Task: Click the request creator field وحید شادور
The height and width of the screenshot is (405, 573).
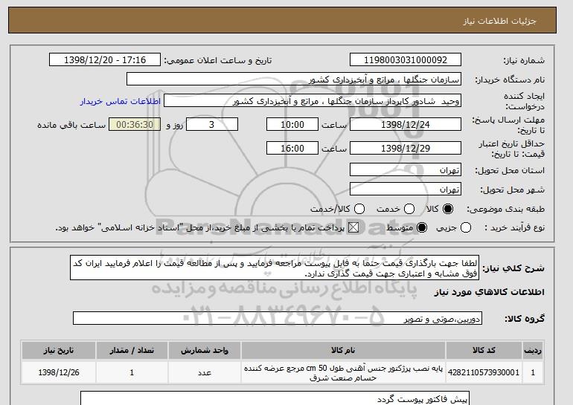Action: [313, 101]
